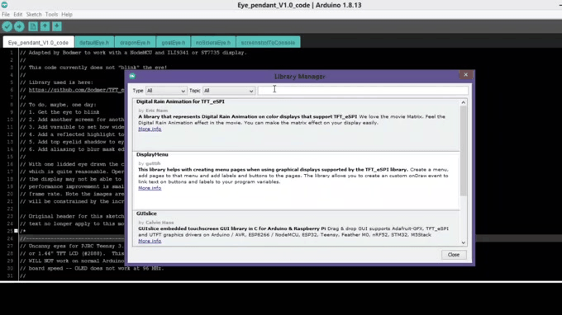The height and width of the screenshot is (315, 562).
Task: Click code line 1 'Adapted by Bodmer'
Action: coord(133,53)
